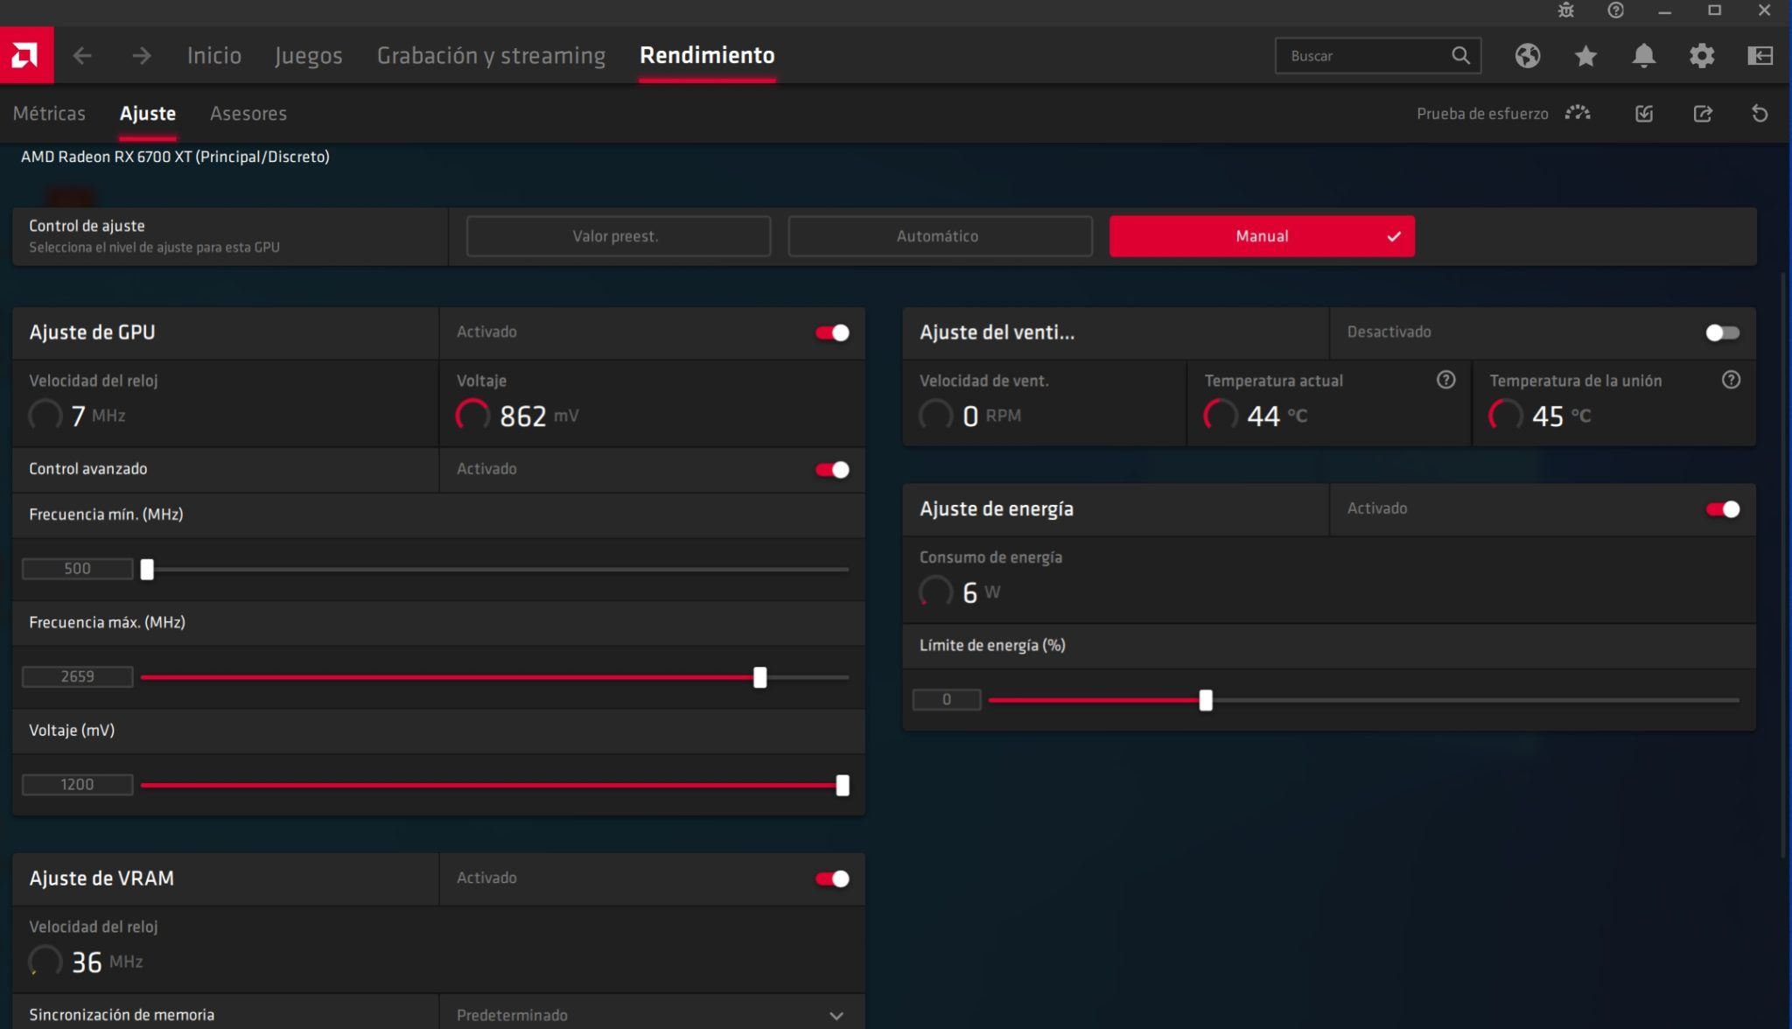1792x1029 pixels.
Task: Open AMD Software settings gear
Action: click(x=1701, y=55)
